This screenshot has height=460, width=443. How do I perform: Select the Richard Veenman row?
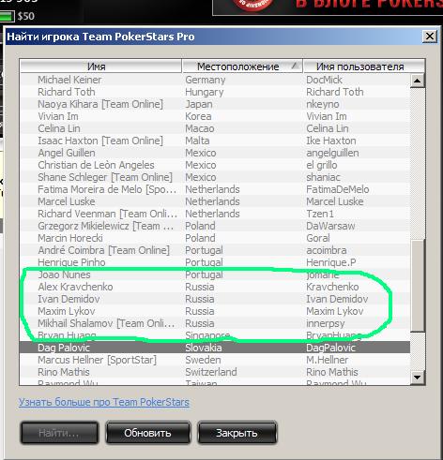(215, 214)
